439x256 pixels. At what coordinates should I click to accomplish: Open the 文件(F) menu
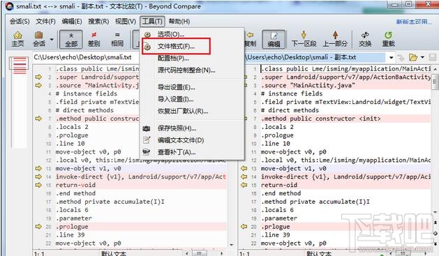coord(45,21)
